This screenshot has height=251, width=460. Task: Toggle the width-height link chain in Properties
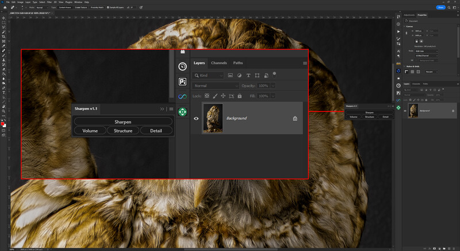click(407, 33)
